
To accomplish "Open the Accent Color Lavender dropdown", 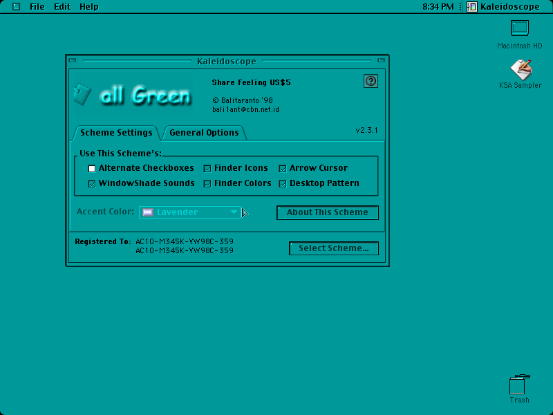I will [x=190, y=212].
